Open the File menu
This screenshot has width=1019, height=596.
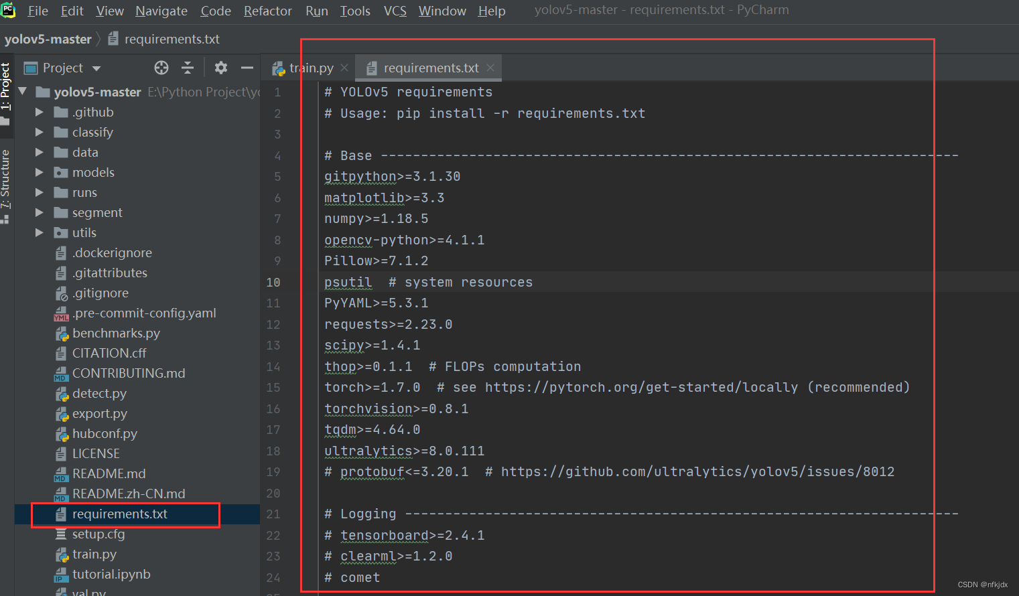coord(38,11)
